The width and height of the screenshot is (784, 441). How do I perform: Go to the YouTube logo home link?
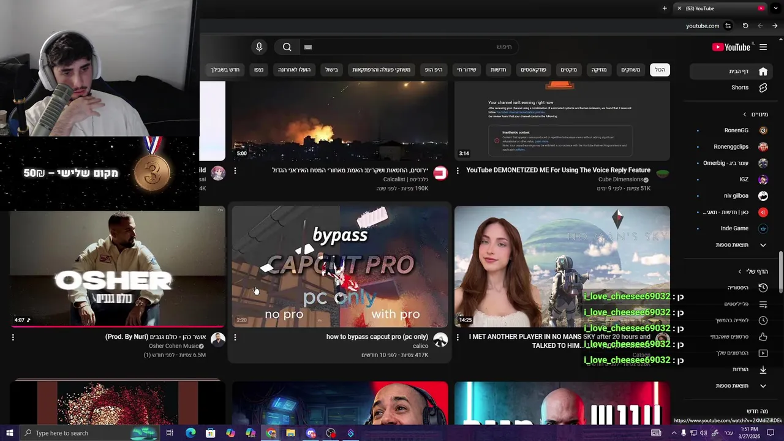(731, 47)
